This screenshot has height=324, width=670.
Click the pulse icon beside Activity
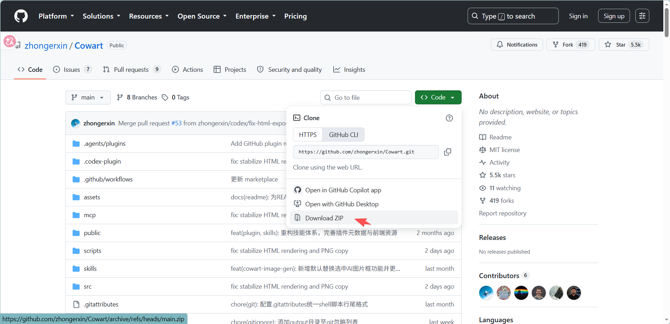click(x=483, y=163)
